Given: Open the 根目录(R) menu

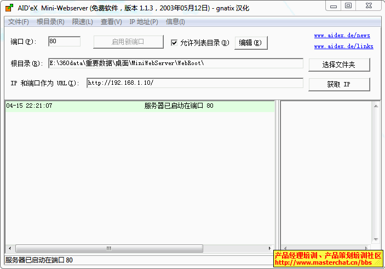Looking at the screenshot, I should (x=50, y=22).
